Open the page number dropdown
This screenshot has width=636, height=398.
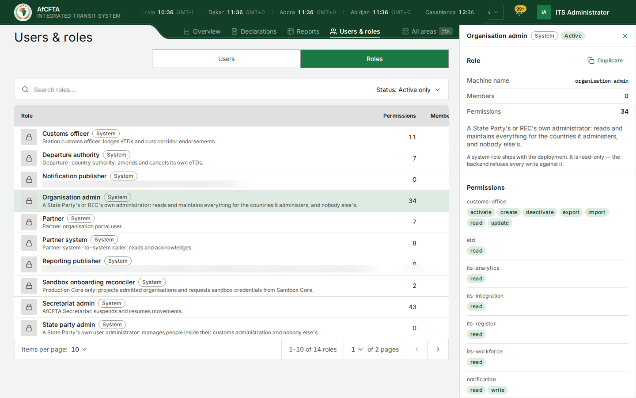click(x=357, y=349)
